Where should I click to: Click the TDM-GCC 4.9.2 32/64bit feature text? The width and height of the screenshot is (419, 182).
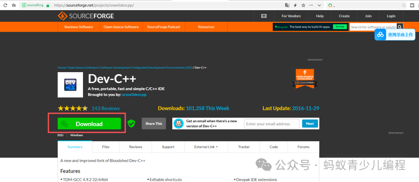coord(85,180)
